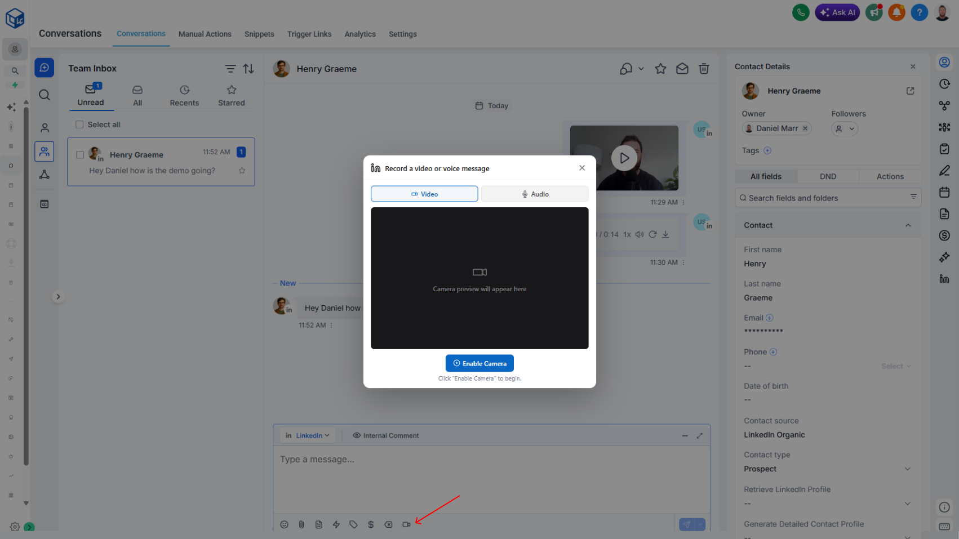Open the Followers dropdown
This screenshot has height=539, width=959.
coord(845,129)
